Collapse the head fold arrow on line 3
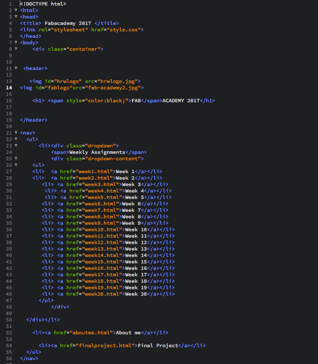The width and height of the screenshot is (318, 364). coord(16,16)
